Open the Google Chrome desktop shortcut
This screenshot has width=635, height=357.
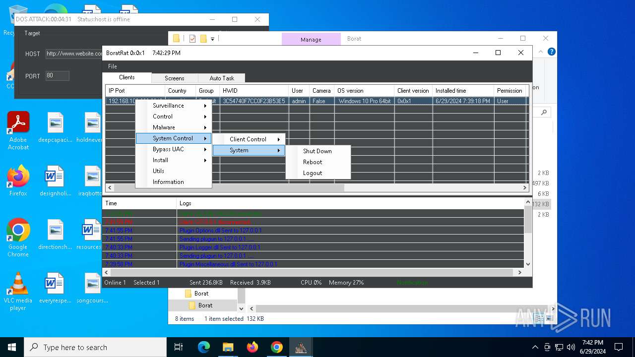pos(18,238)
